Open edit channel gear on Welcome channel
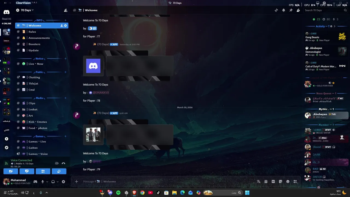 (65, 25)
